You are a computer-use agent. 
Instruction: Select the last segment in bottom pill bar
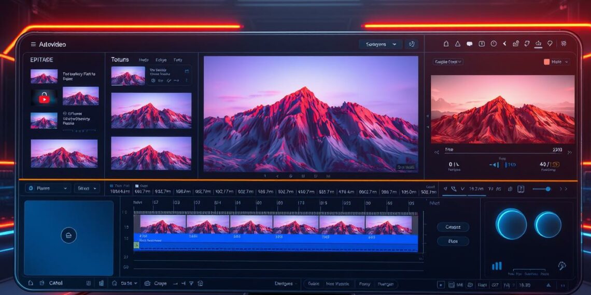tap(386, 284)
